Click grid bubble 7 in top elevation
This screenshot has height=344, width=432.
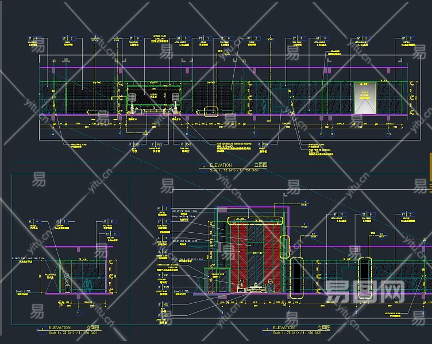click(254, 134)
